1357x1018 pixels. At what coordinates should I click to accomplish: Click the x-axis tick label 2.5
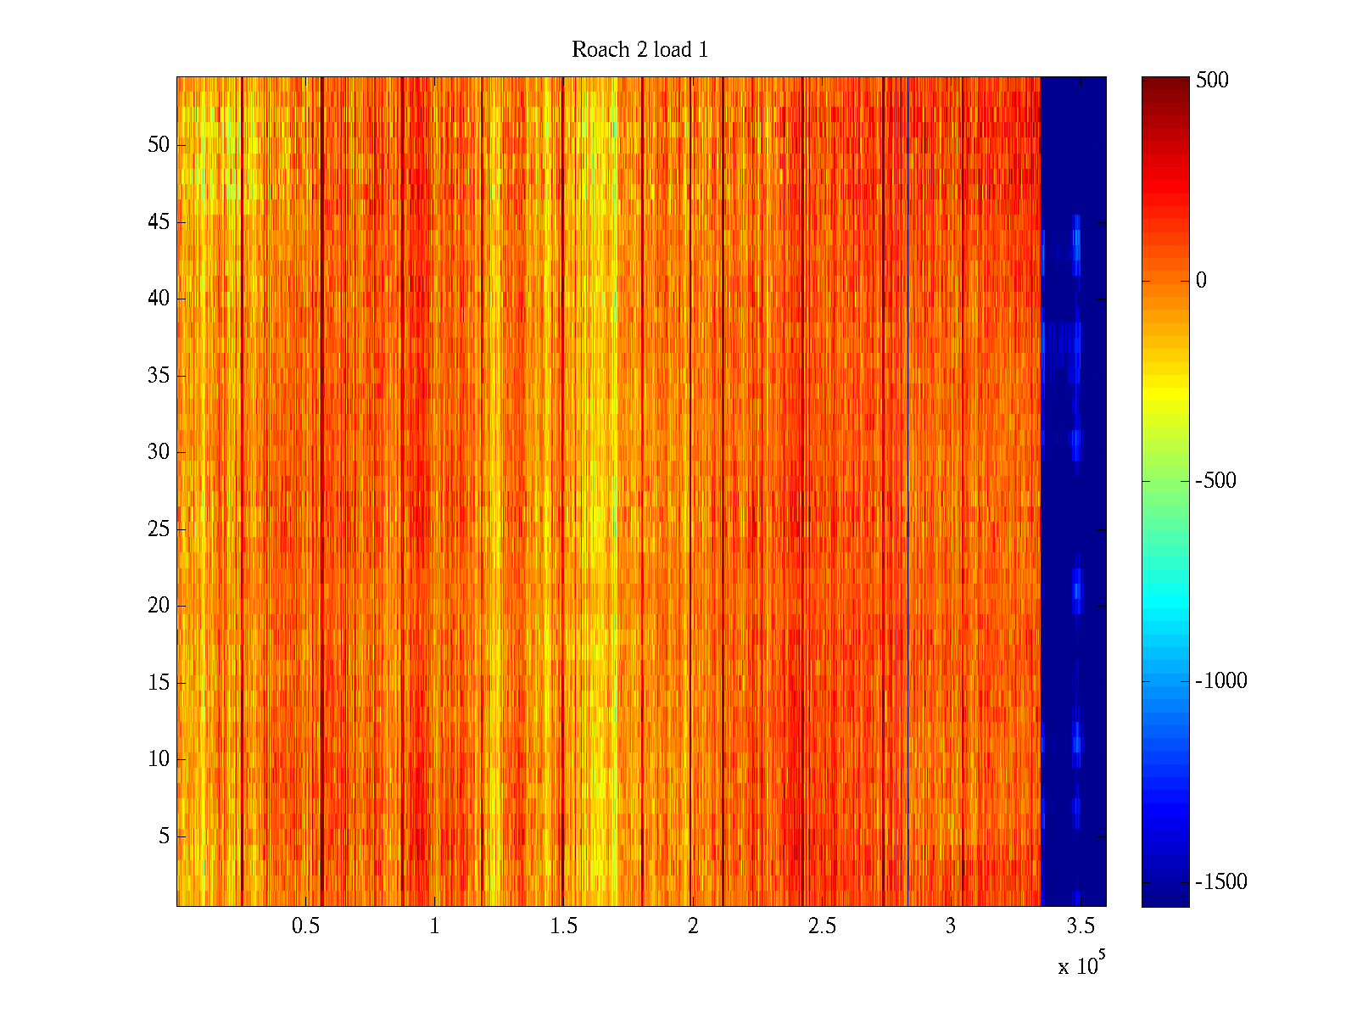pyautogui.click(x=822, y=926)
